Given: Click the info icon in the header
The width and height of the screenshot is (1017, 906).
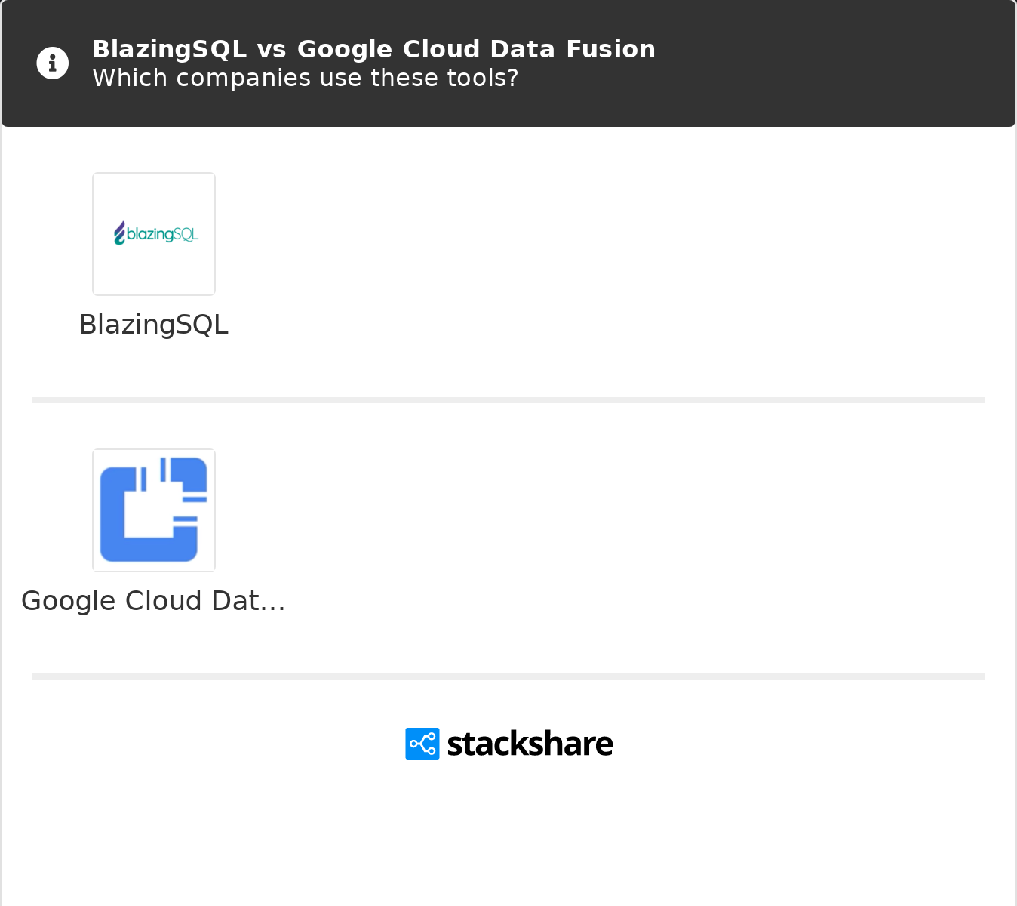Looking at the screenshot, I should [x=53, y=63].
